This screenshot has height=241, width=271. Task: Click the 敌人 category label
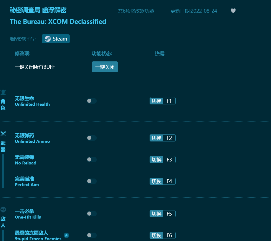(x=3, y=222)
